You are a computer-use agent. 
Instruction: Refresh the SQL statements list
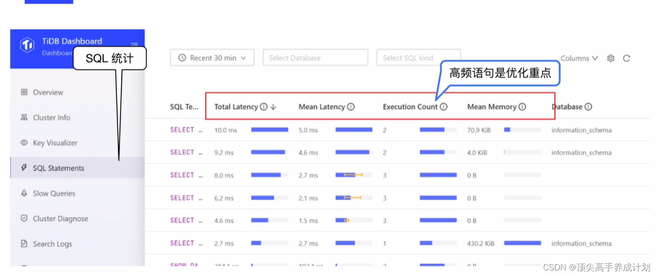[x=626, y=58]
